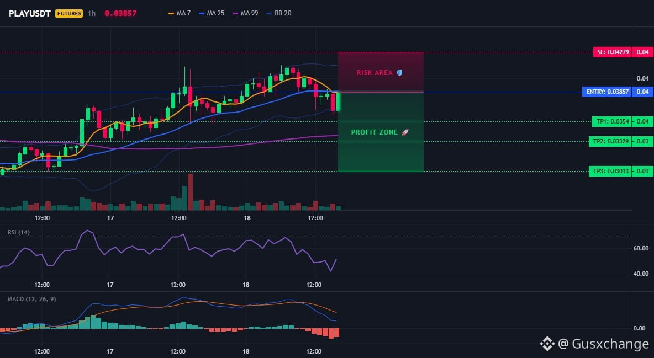Select the 1h timeframe label
Viewport: 654px width, 358px height.
pos(92,13)
